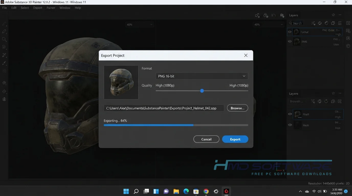Image resolution: width=352 pixels, height=196 pixels.
Task: Open the three-dot menu of upper Layers panel
Action: point(340,15)
